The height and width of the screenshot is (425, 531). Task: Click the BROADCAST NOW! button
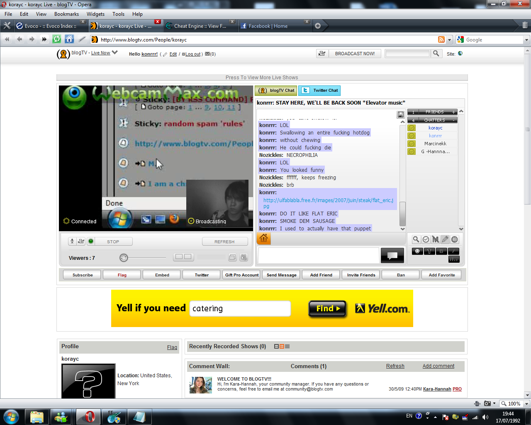[x=355, y=54]
